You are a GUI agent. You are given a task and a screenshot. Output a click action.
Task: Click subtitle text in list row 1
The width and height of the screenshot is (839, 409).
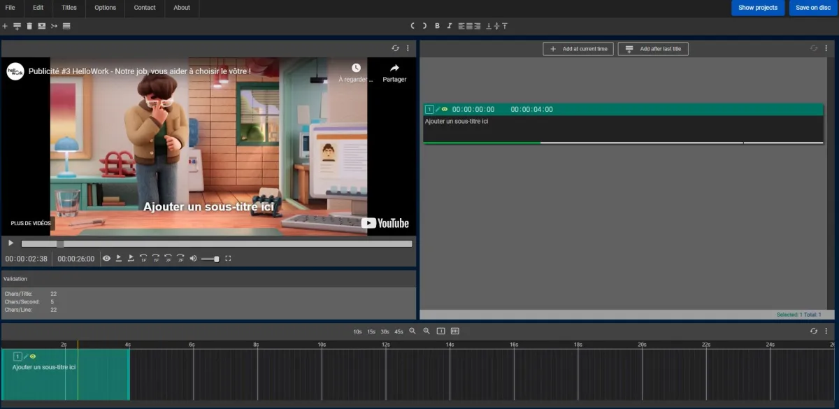(457, 121)
